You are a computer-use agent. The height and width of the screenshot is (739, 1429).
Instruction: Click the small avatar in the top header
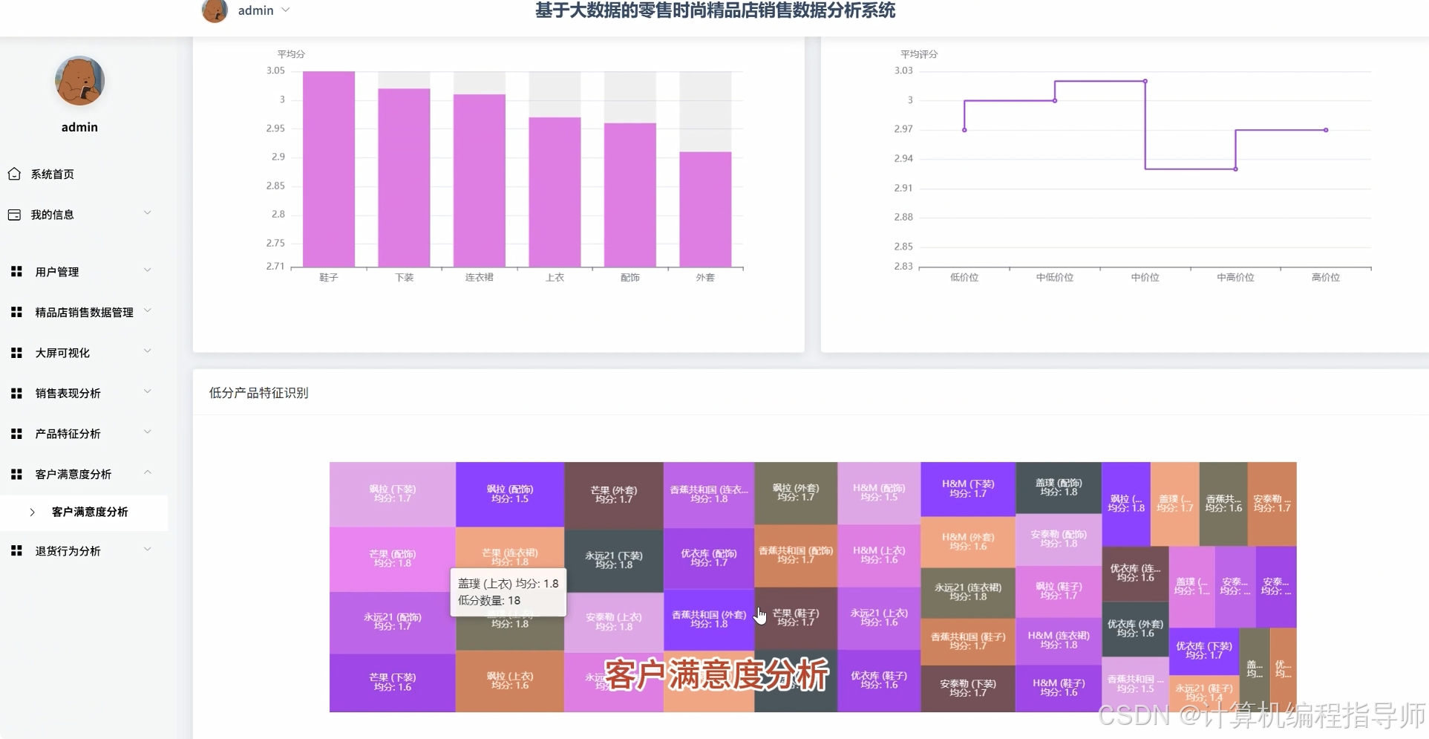point(215,10)
